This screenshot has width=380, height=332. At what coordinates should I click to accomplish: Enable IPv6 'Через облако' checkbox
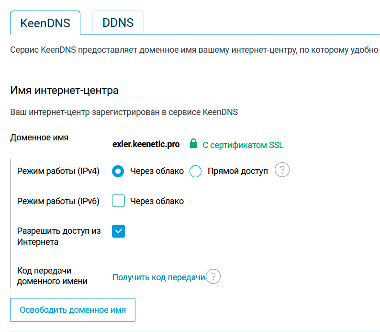(118, 201)
